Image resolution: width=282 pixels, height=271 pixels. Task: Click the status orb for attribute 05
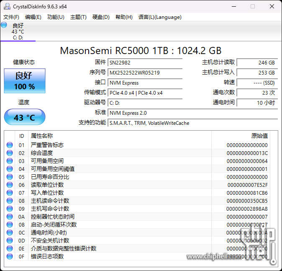pos(10,177)
